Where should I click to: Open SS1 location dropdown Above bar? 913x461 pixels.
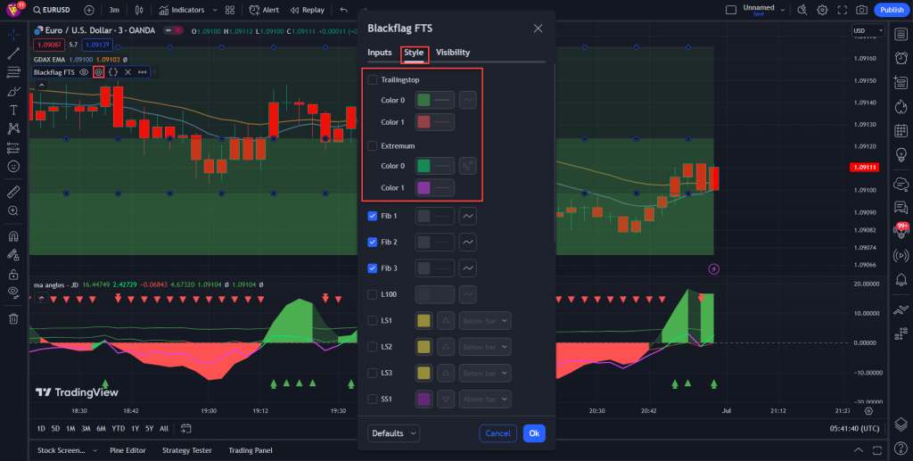pos(485,399)
